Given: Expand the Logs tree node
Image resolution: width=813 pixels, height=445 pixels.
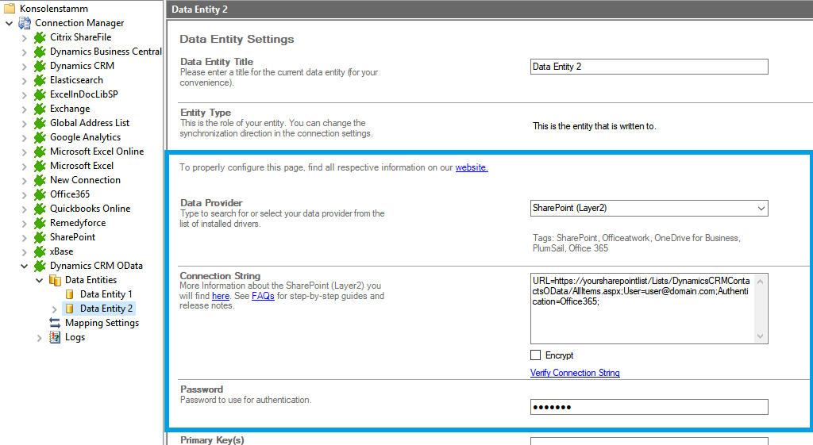Looking at the screenshot, I should click(x=39, y=337).
